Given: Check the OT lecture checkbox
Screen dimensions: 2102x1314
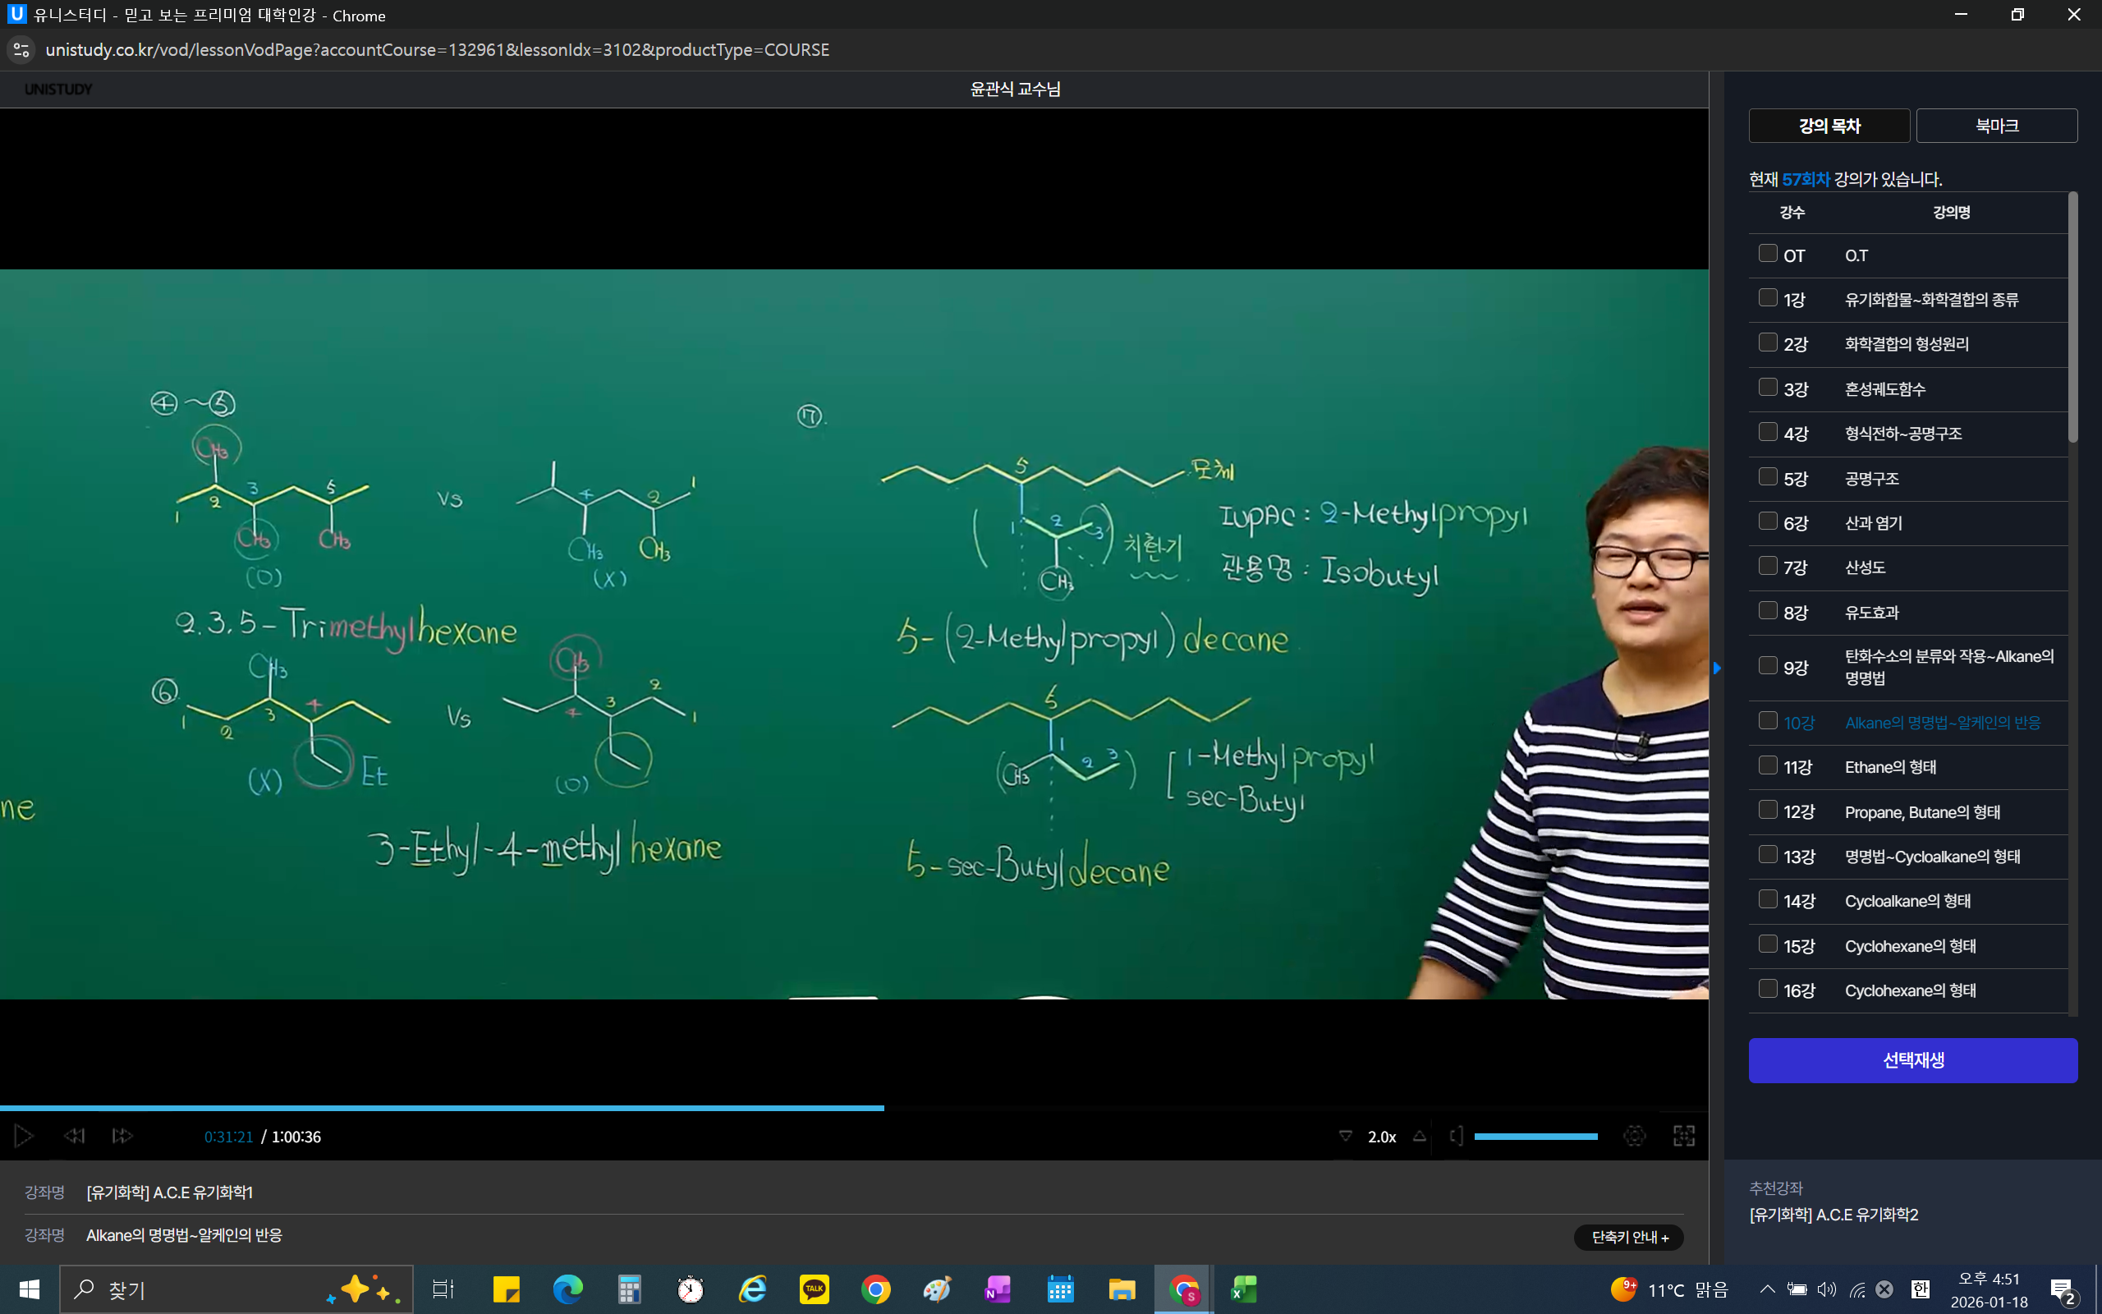Looking at the screenshot, I should pos(1768,254).
